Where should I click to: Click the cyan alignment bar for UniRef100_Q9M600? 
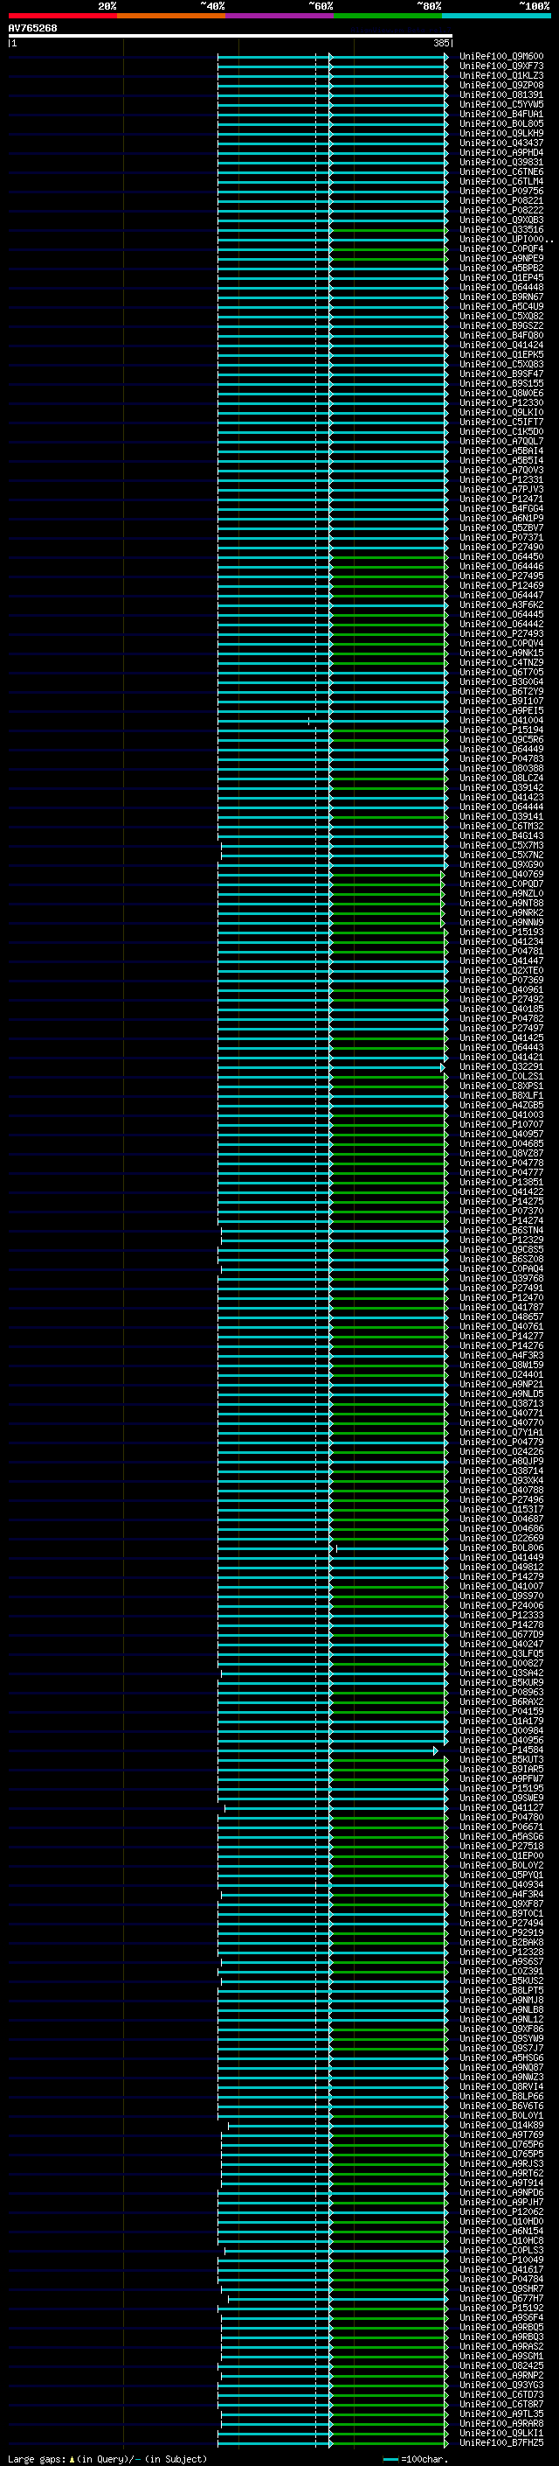(332, 57)
